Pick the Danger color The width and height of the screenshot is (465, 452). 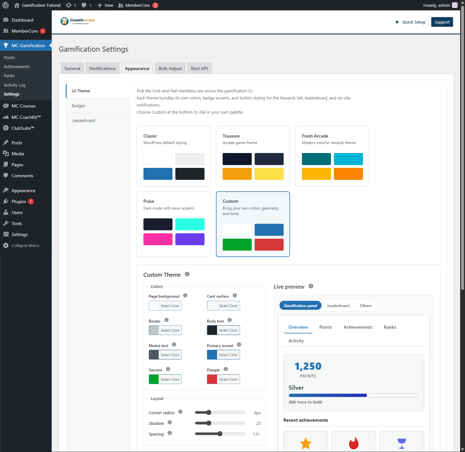tap(223, 379)
